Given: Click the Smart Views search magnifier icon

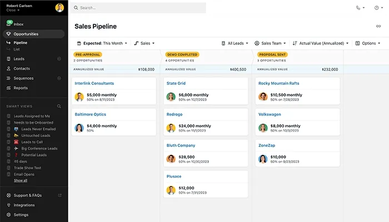Looking at the screenshot, I should (59, 106).
